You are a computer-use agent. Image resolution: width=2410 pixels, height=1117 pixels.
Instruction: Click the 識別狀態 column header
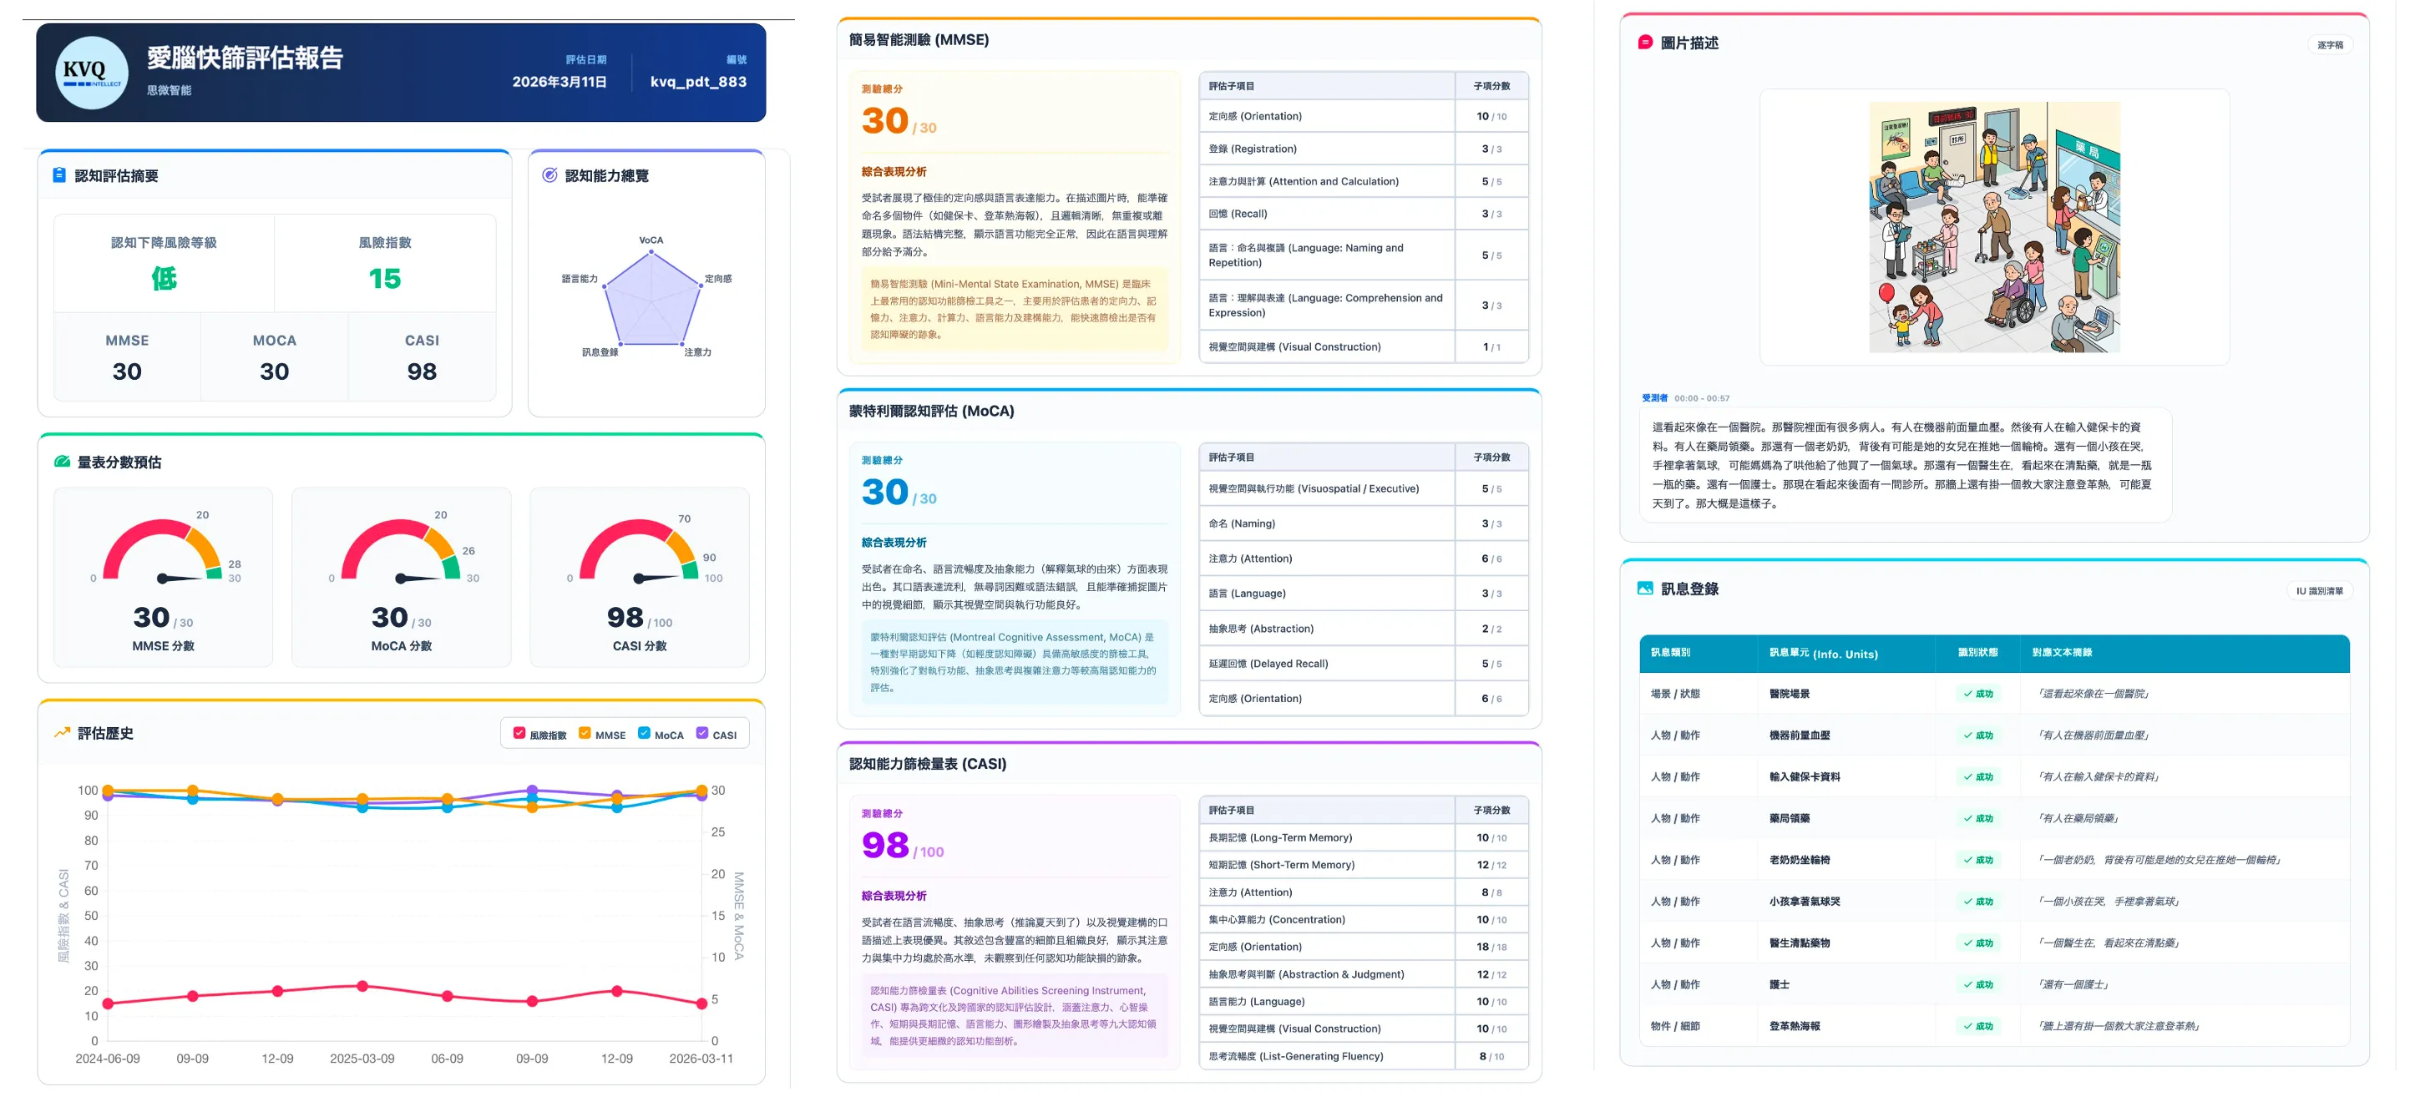(1977, 653)
